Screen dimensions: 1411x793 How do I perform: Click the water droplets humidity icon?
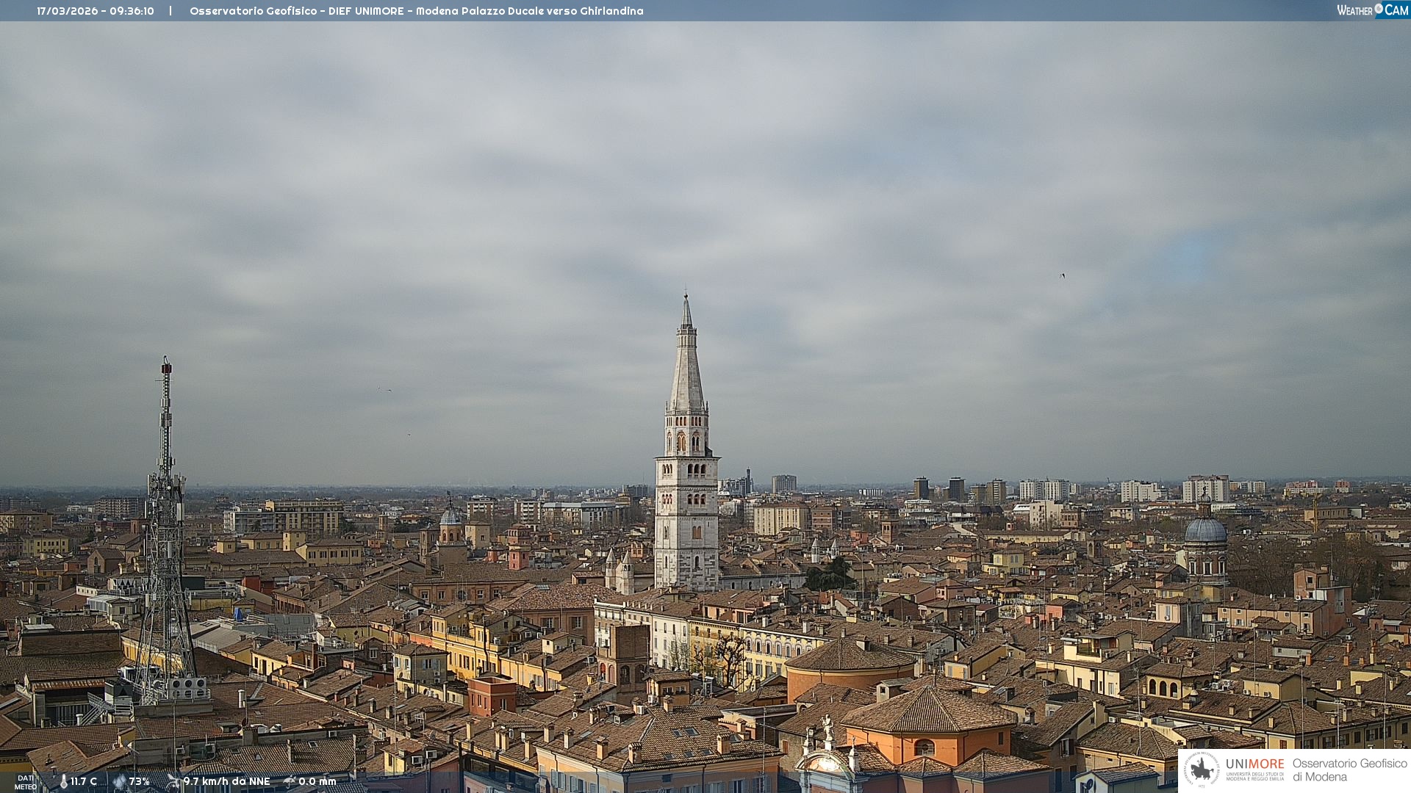coord(119,782)
